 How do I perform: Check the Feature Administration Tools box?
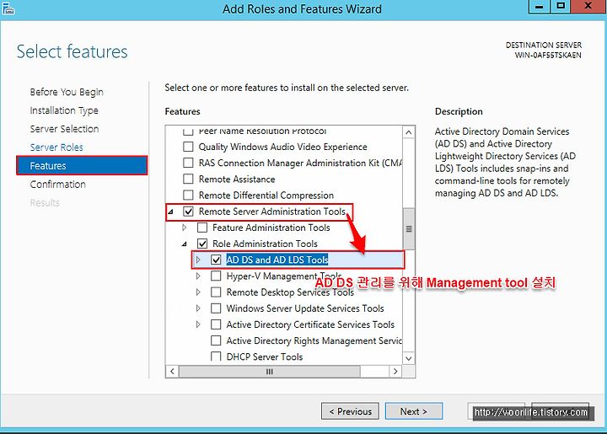(202, 228)
